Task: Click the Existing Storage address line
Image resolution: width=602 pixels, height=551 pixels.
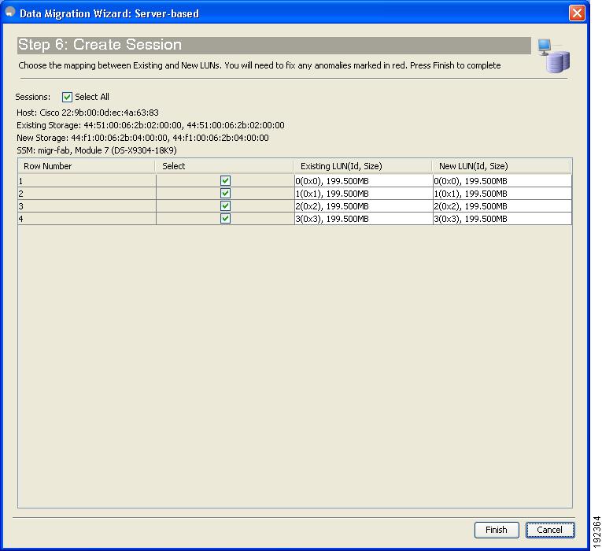Action: (150, 125)
